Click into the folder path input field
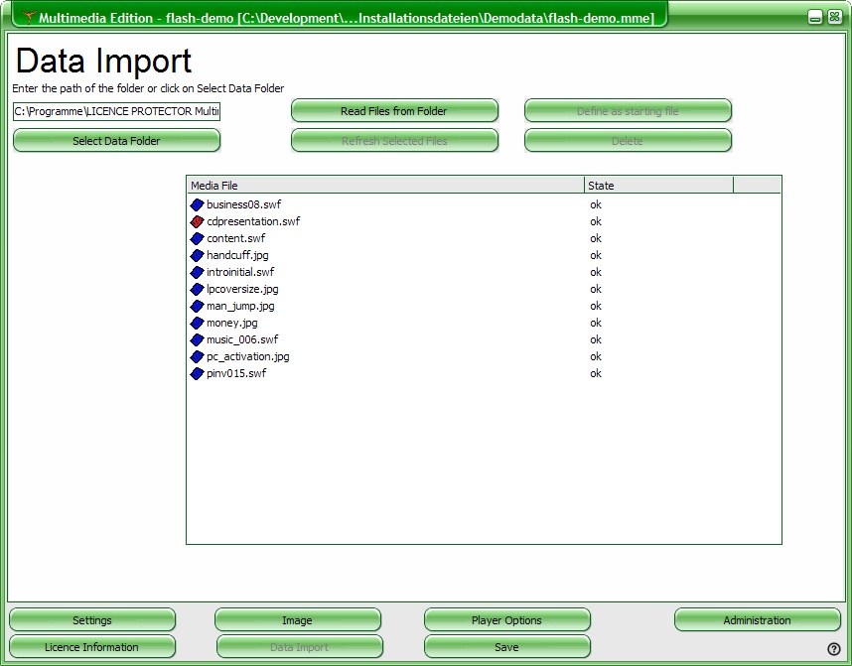Screen dimensions: 852x666 point(116,111)
